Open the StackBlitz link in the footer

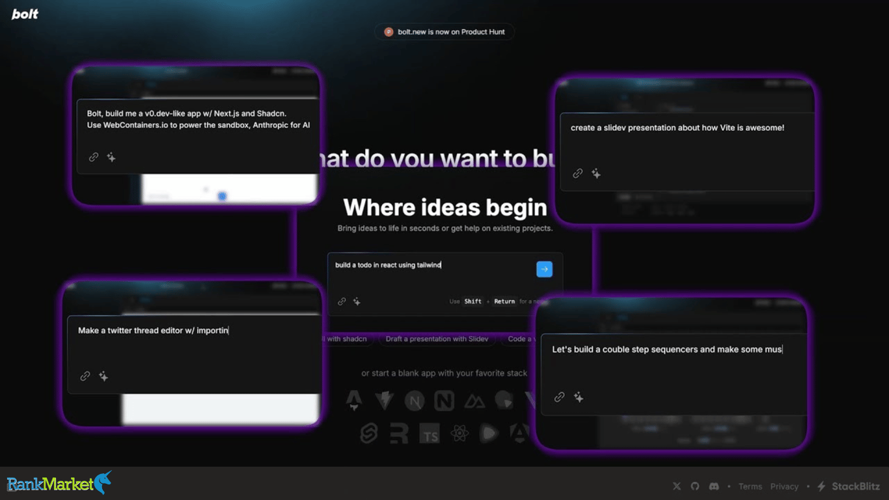849,486
